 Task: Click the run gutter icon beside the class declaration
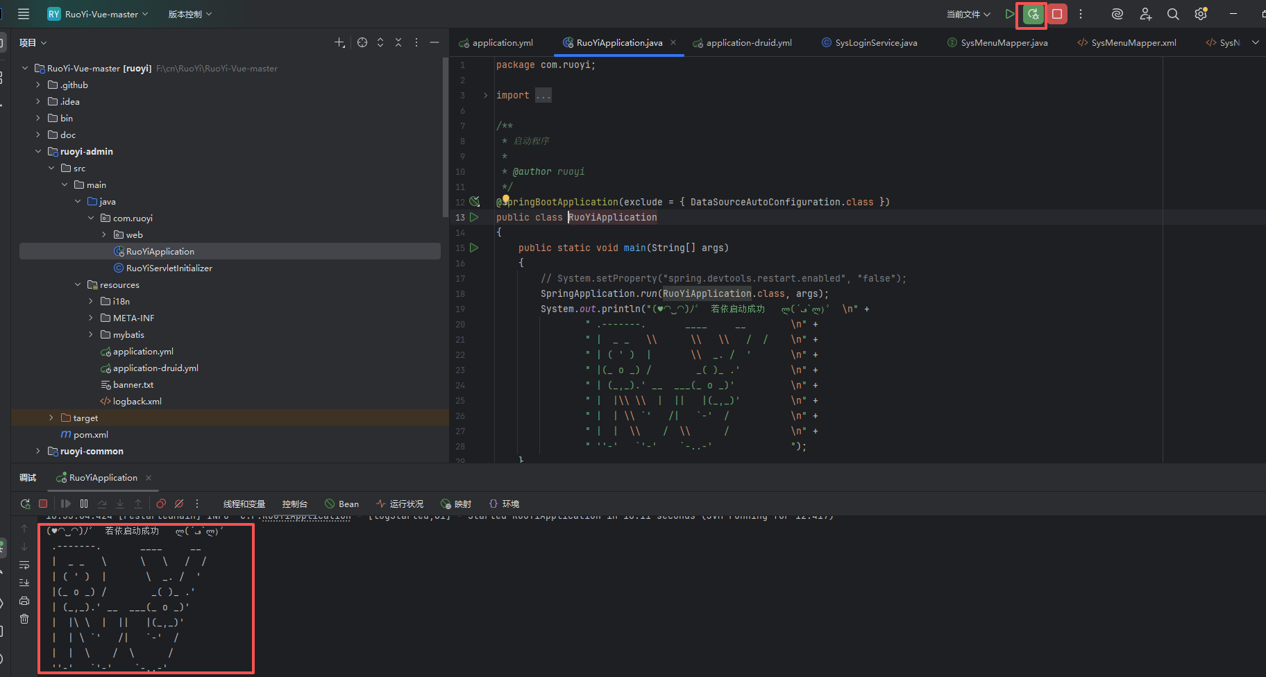point(474,217)
